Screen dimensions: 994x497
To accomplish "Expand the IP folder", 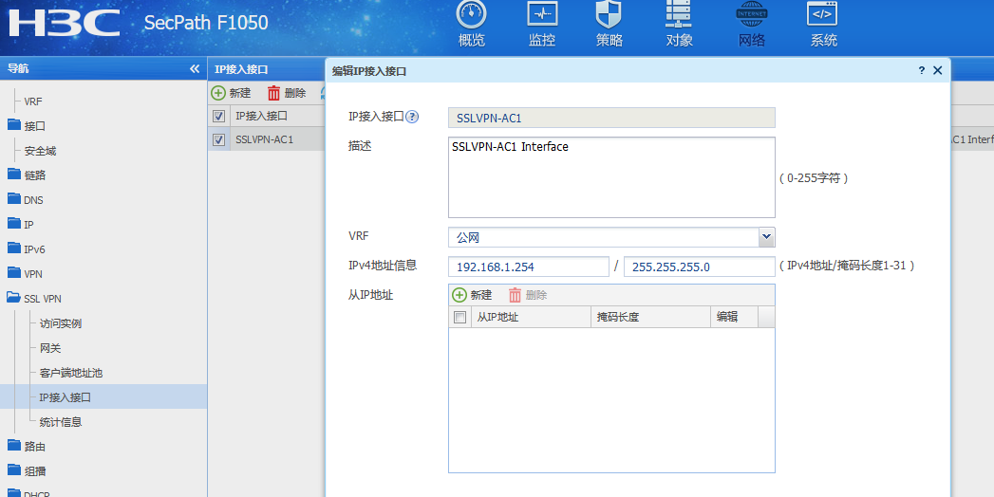I will [x=14, y=224].
